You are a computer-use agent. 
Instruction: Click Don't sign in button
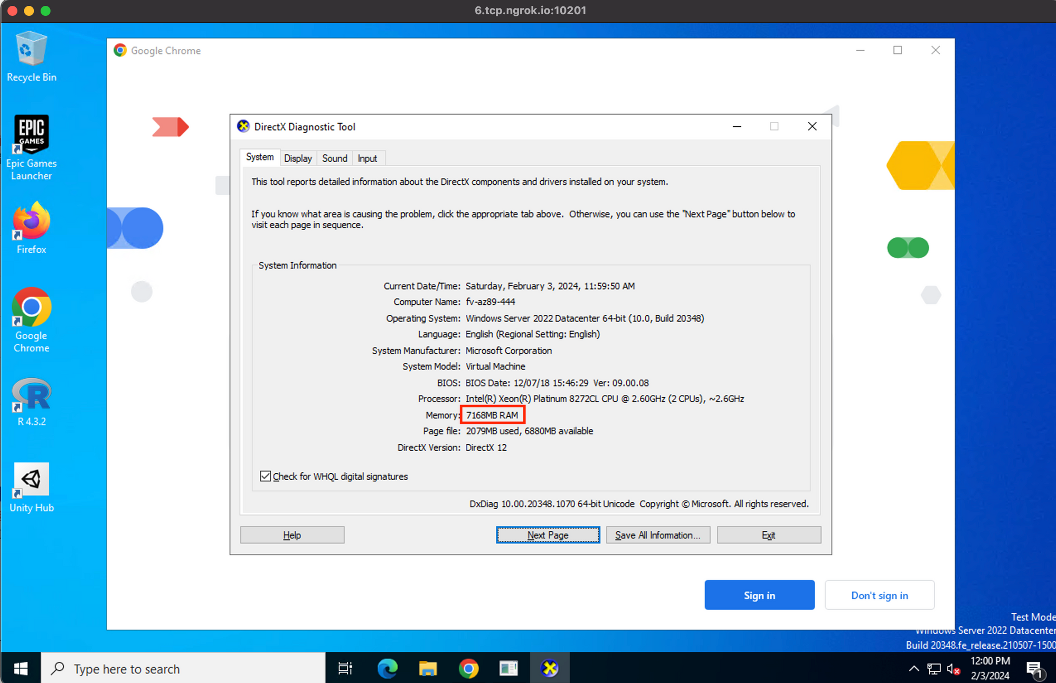880,595
